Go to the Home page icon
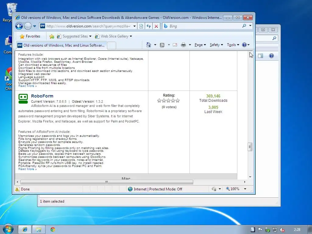This screenshot has height=234, width=312. [x=148, y=45]
